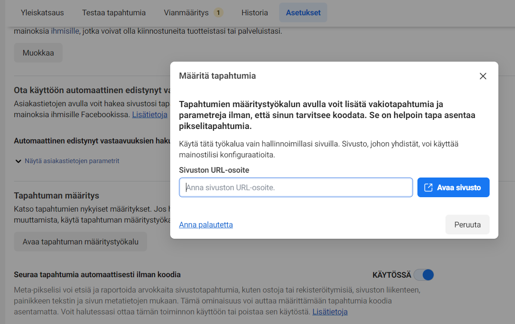
Task: Click the external-link icon inside Avaa sivusto button
Action: (428, 187)
